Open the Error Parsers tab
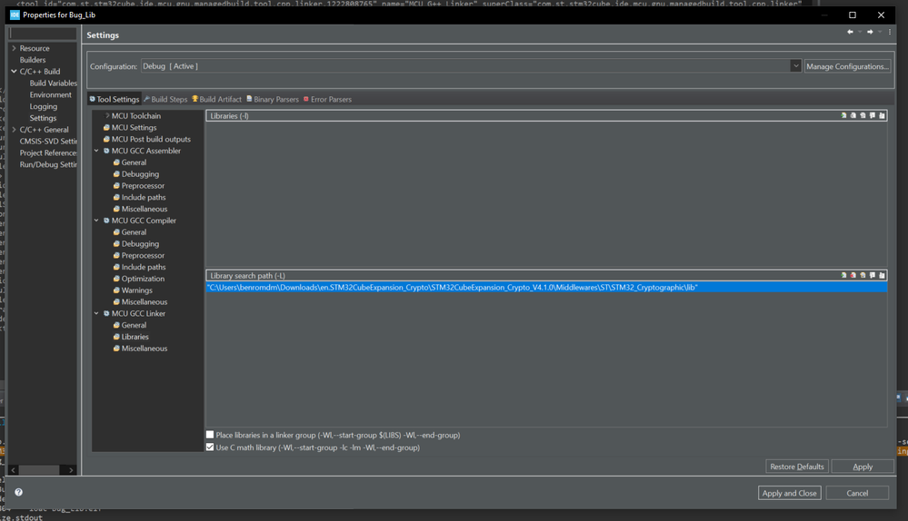 click(x=327, y=100)
